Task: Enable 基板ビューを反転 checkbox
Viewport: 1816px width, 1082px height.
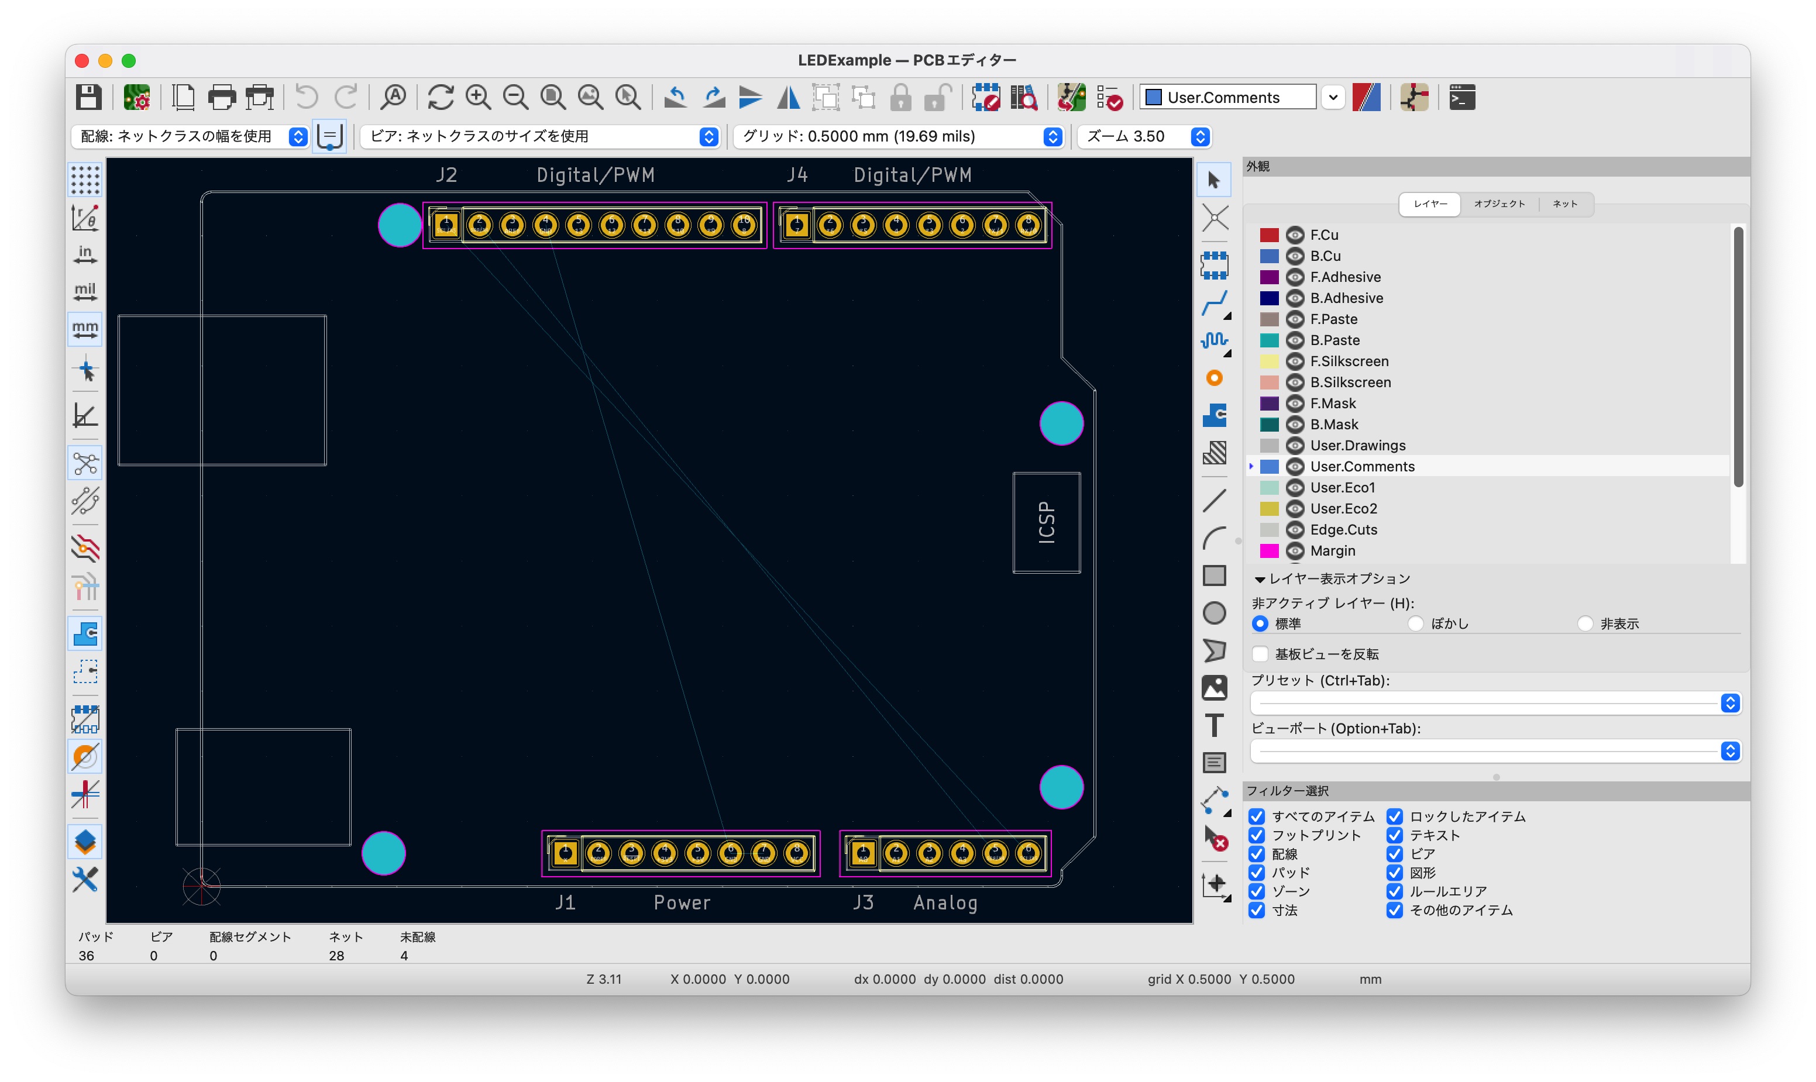Action: [x=1260, y=654]
